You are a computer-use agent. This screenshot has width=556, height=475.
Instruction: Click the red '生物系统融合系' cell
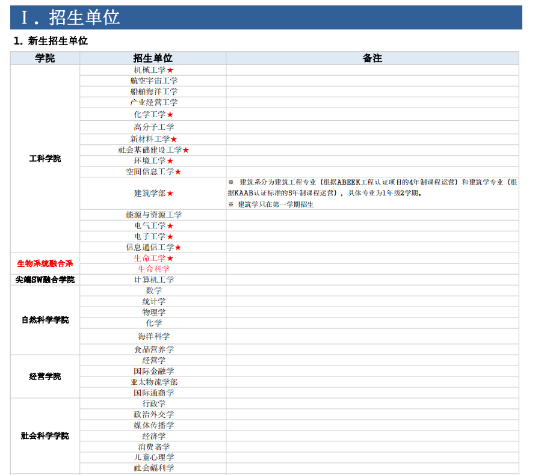[45, 263]
